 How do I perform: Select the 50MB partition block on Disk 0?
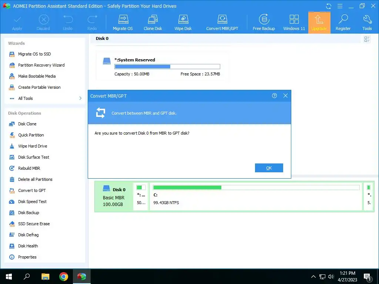(141, 196)
